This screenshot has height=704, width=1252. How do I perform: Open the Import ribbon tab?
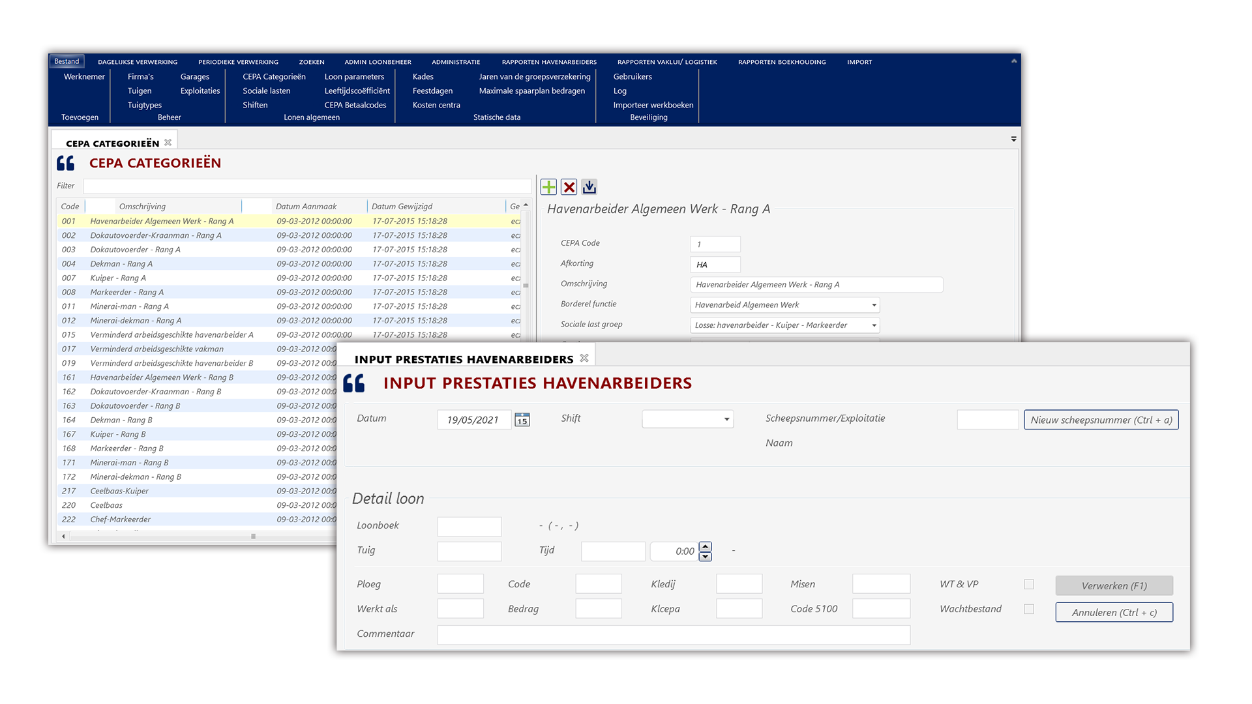click(x=859, y=62)
